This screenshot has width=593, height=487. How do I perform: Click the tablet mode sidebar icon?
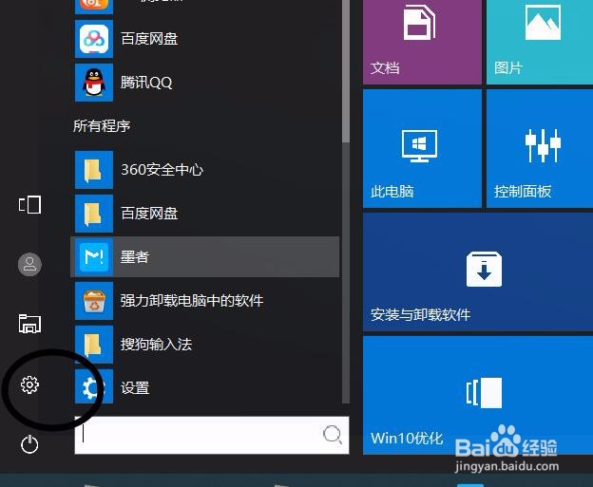pyautogui.click(x=29, y=205)
